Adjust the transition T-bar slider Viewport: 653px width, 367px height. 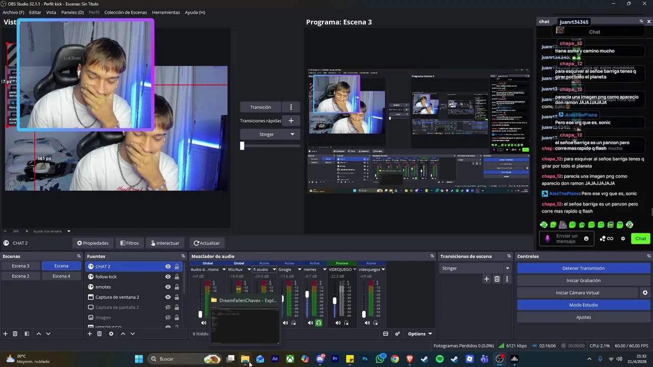[242, 146]
